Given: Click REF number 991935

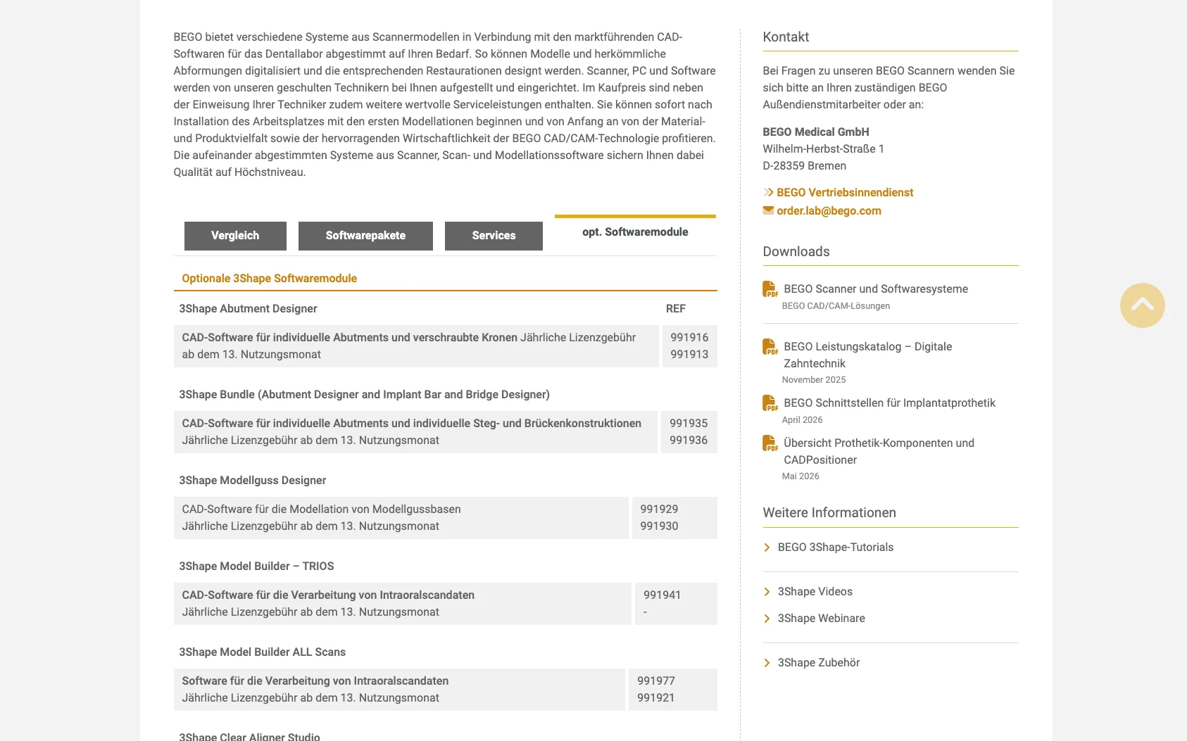Looking at the screenshot, I should tap(689, 423).
